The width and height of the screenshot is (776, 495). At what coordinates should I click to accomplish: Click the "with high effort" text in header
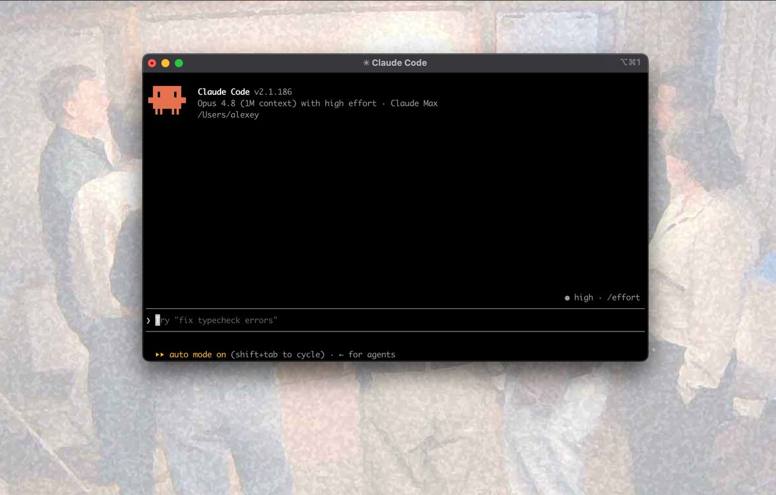pos(339,103)
